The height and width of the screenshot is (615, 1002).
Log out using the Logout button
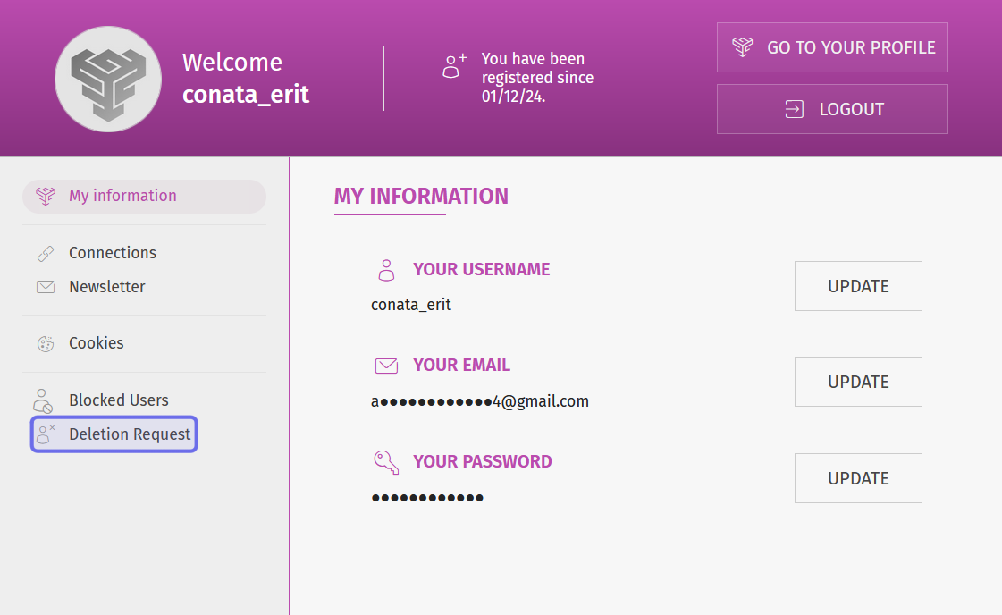click(x=832, y=109)
